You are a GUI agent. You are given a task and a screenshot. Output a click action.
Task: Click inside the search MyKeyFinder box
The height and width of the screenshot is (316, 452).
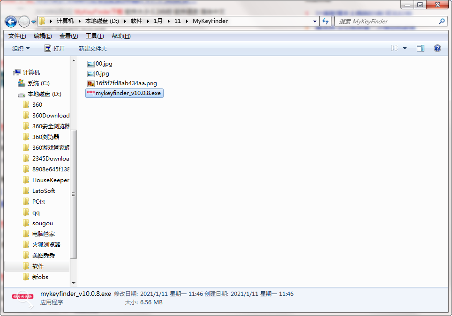pos(384,22)
